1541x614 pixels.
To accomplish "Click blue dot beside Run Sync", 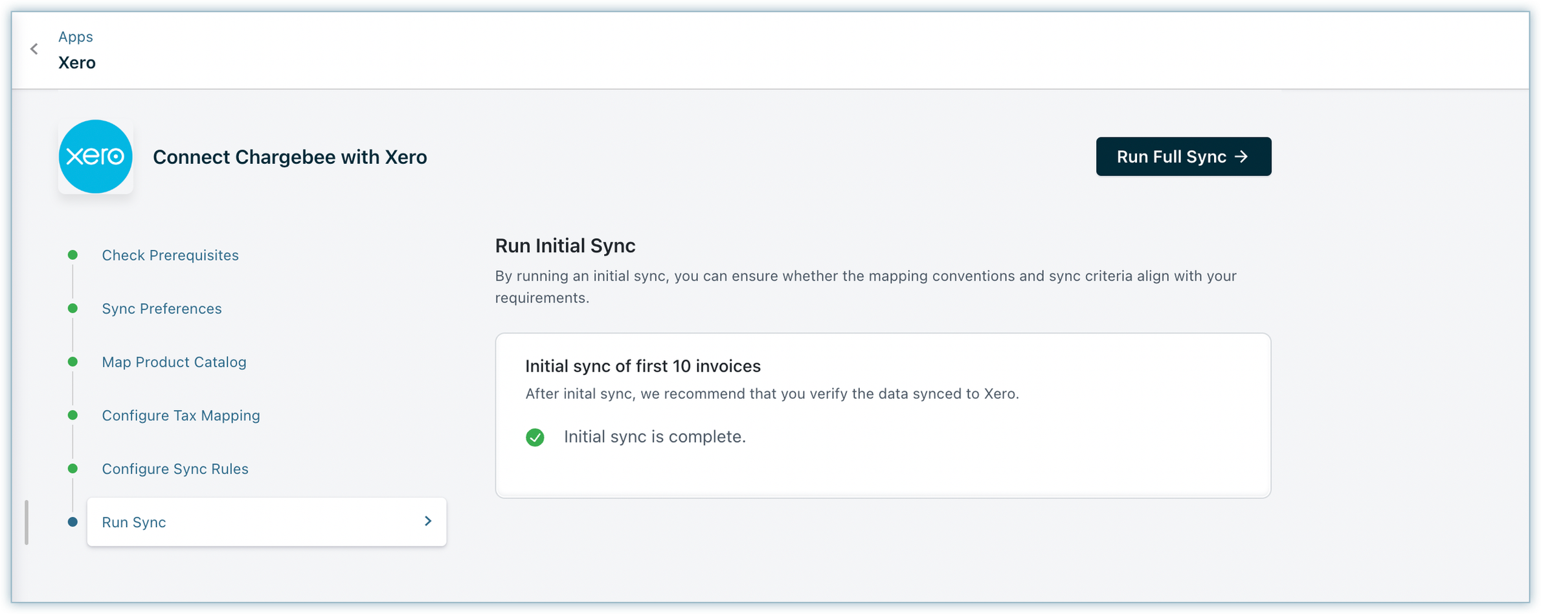I will pos(73,522).
